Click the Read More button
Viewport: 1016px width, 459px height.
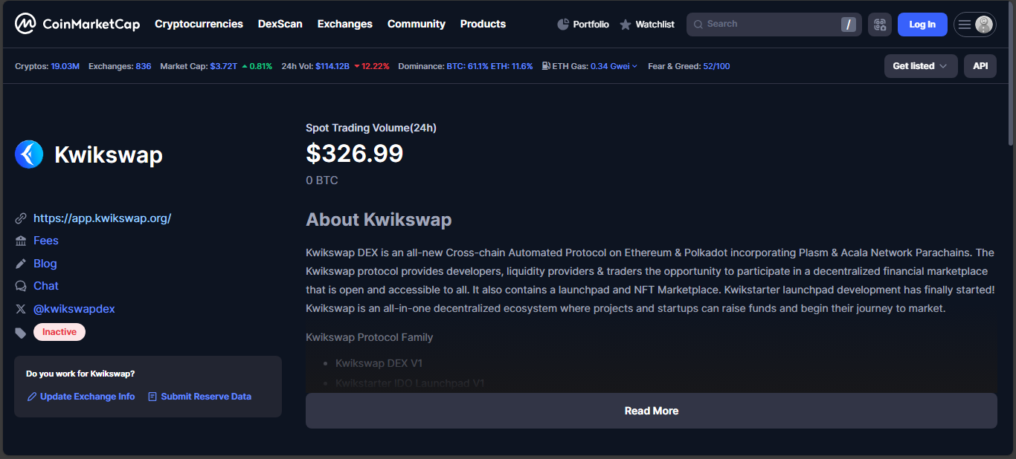tap(652, 411)
